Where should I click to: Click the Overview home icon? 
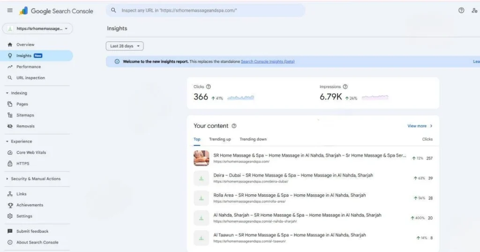pos(10,44)
